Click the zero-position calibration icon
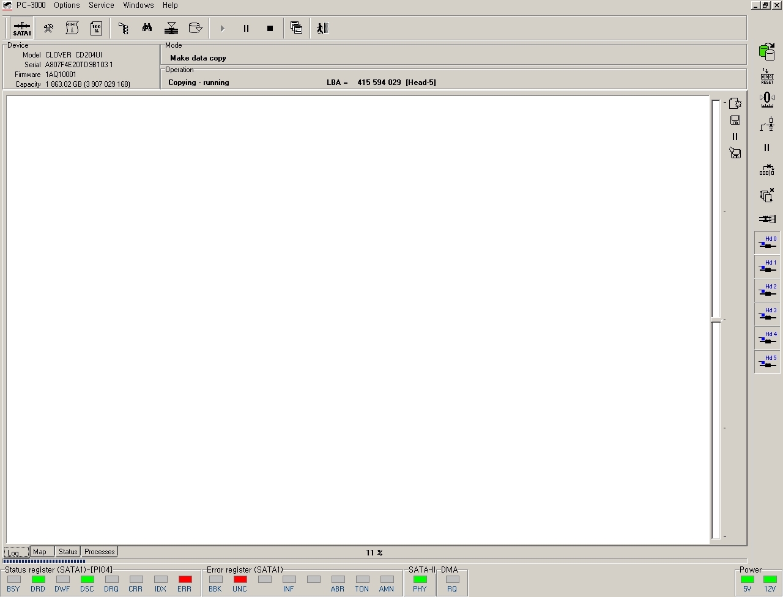Viewport: 783px width, 597px height. [x=767, y=100]
